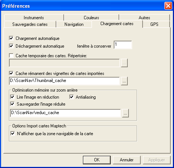
Task: Toggle the Antialiasing checkbox
Action: coord(71,97)
